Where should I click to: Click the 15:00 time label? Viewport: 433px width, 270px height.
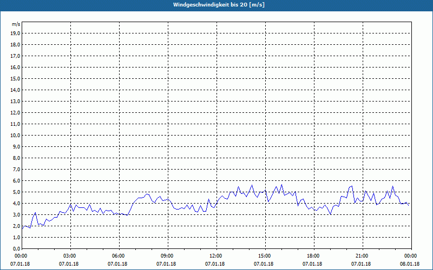coord(265,256)
